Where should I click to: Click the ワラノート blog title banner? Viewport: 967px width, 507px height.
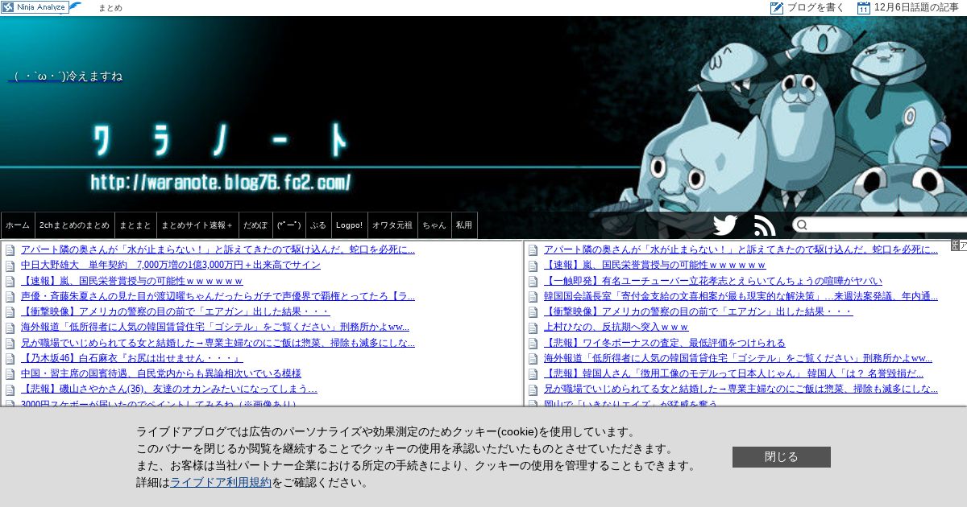point(221,141)
